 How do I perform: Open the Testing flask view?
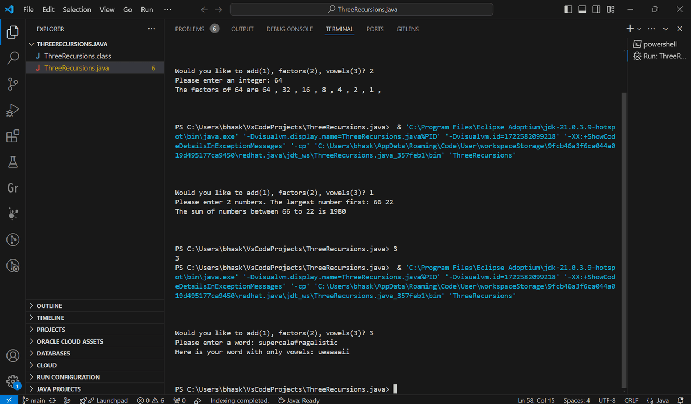(x=12, y=162)
